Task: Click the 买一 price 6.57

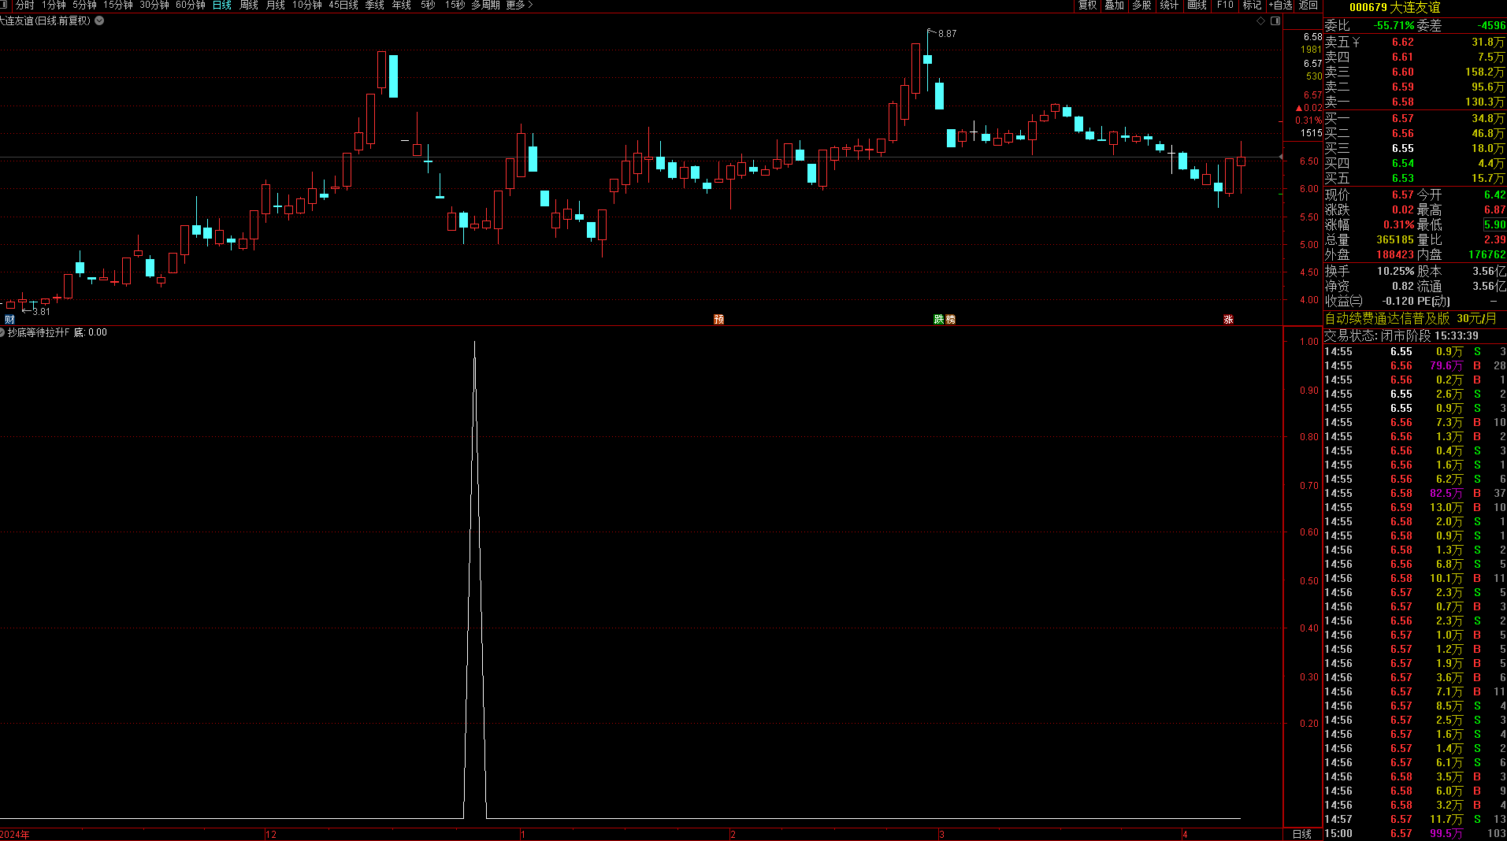Action: [1403, 118]
